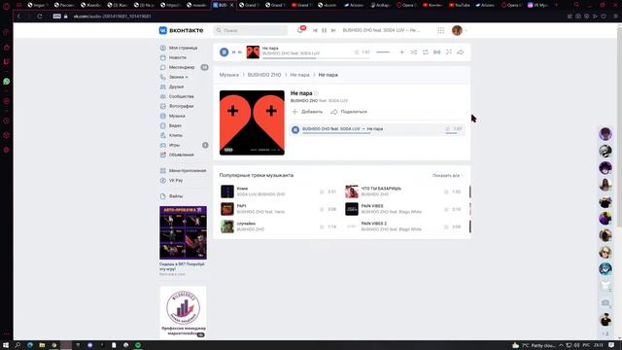622x350 pixels.
Task: Expand the player to fullscreen
Action: (x=449, y=52)
